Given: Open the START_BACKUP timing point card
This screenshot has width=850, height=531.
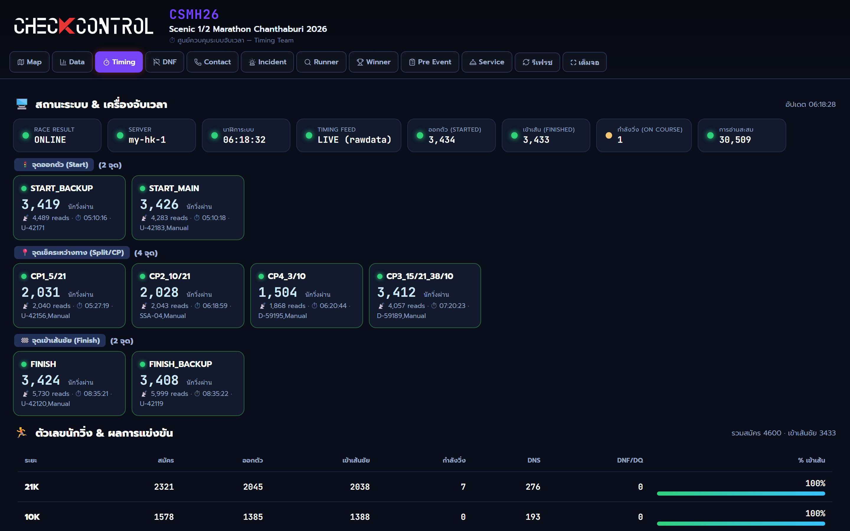Looking at the screenshot, I should (69, 208).
